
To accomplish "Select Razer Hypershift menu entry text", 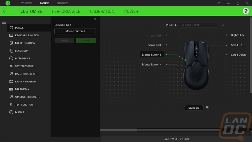I will [26, 74].
